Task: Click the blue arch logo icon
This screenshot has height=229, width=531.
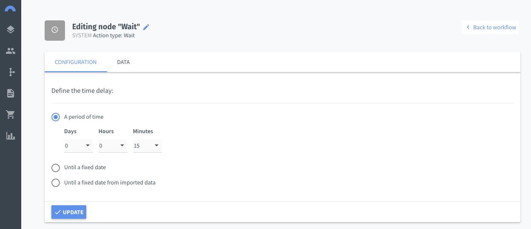Action: (x=11, y=8)
